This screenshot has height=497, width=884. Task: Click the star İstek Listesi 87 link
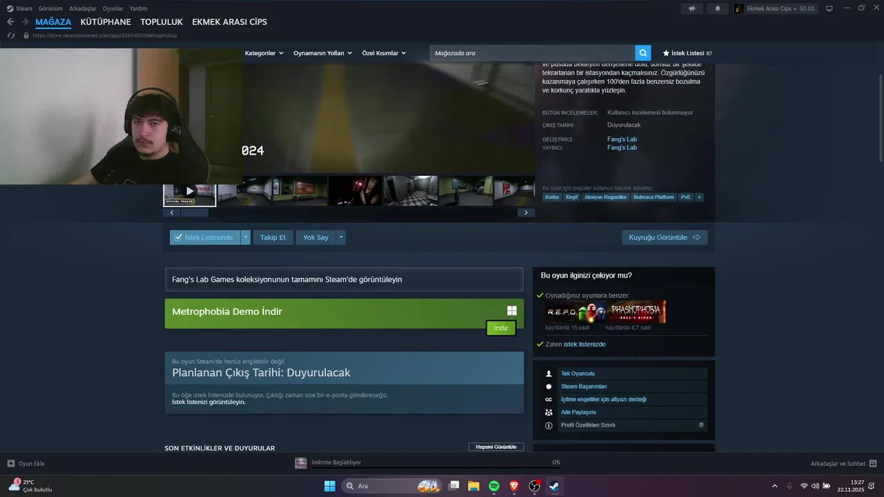pos(687,53)
